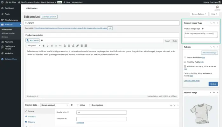The height and width of the screenshot is (127, 222).
Task: Select Add new product submenu item
Action: [x=8, y=33]
